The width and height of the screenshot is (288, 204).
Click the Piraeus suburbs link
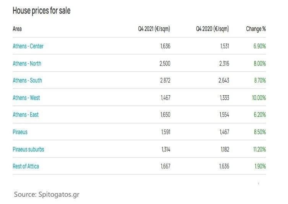[28, 149]
